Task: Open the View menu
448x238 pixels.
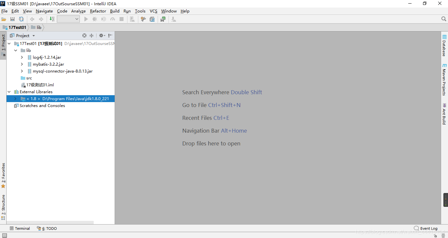Action: 27,11
